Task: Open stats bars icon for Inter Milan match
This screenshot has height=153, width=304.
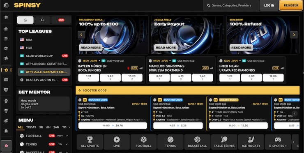Action: [282, 68]
